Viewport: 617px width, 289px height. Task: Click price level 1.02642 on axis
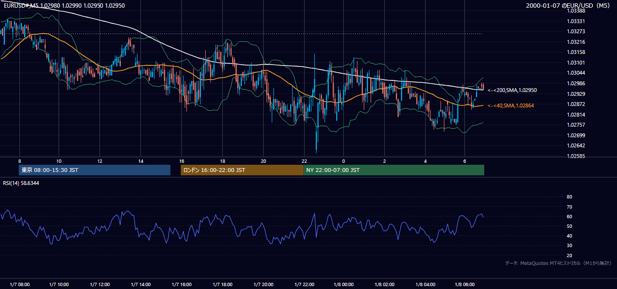pyautogui.click(x=577, y=145)
